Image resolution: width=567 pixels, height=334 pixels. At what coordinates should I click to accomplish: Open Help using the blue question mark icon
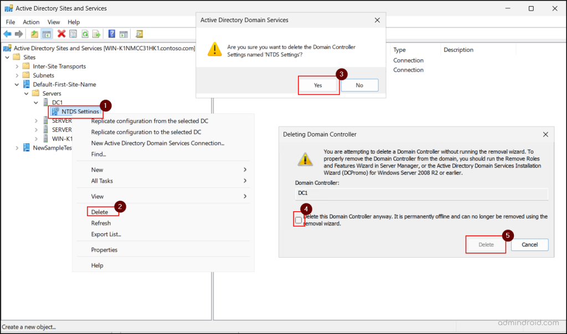coord(111,34)
